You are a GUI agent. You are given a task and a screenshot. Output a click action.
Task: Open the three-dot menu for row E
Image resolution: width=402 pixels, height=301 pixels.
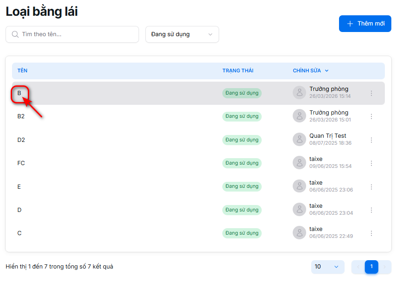point(371,186)
